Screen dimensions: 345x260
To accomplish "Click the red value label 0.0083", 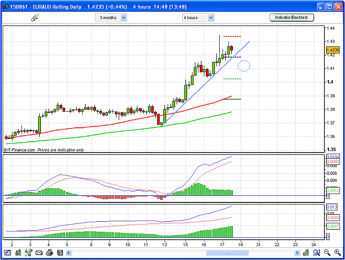I will [x=333, y=217].
